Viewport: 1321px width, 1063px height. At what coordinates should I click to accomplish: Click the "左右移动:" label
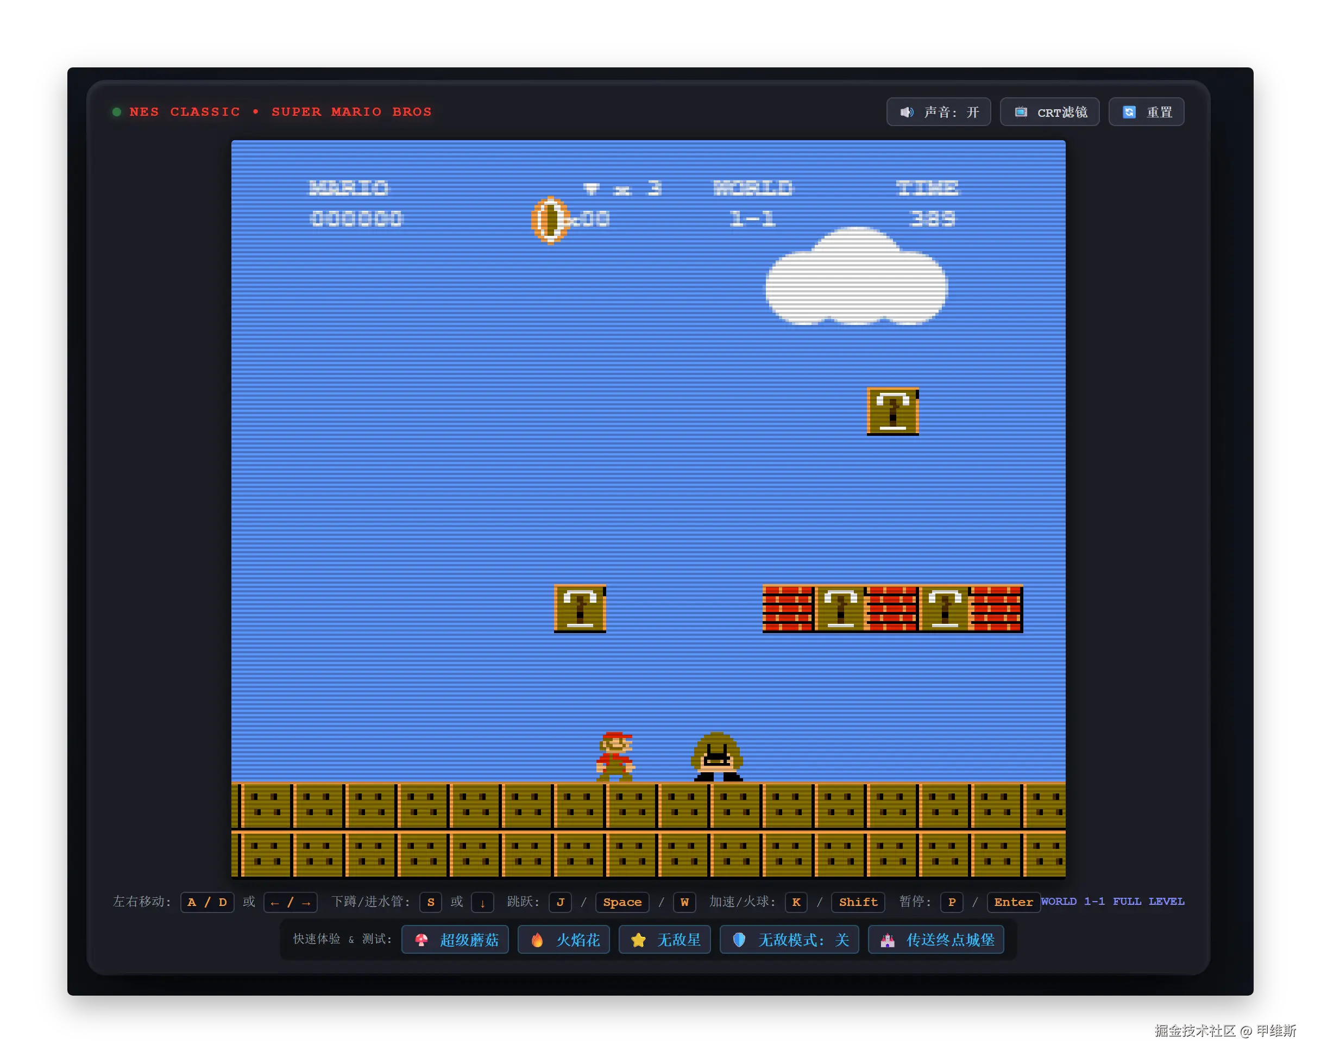142,901
